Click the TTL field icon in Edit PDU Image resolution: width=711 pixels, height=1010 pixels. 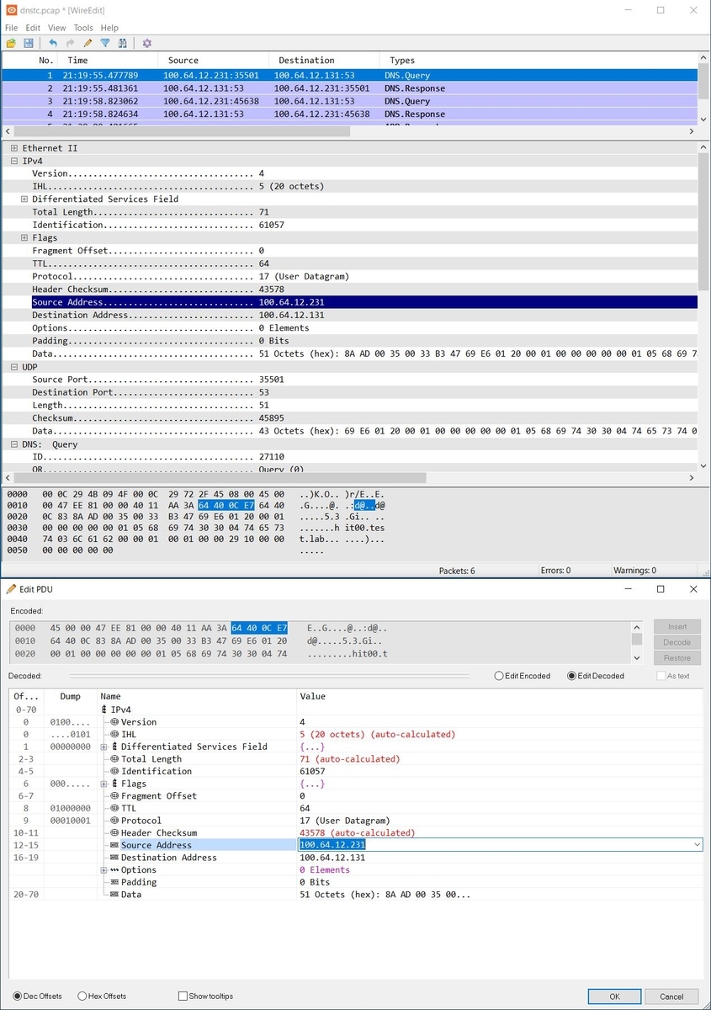pyautogui.click(x=114, y=808)
